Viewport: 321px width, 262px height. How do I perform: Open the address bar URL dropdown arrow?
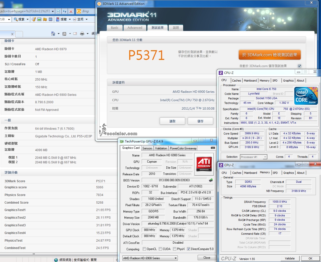point(53,11)
